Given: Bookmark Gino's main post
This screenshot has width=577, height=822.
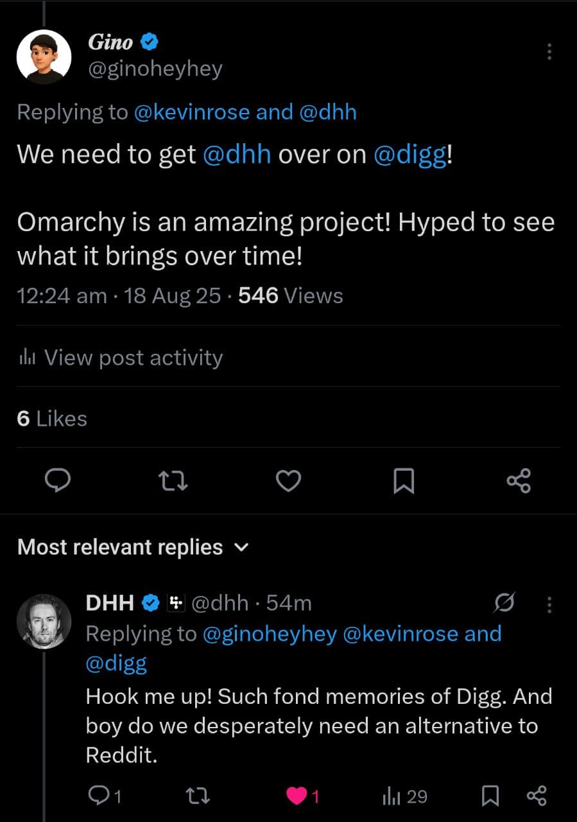Looking at the screenshot, I should pos(403,480).
